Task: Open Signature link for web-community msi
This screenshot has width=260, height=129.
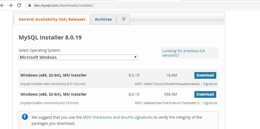Action: click(x=210, y=84)
